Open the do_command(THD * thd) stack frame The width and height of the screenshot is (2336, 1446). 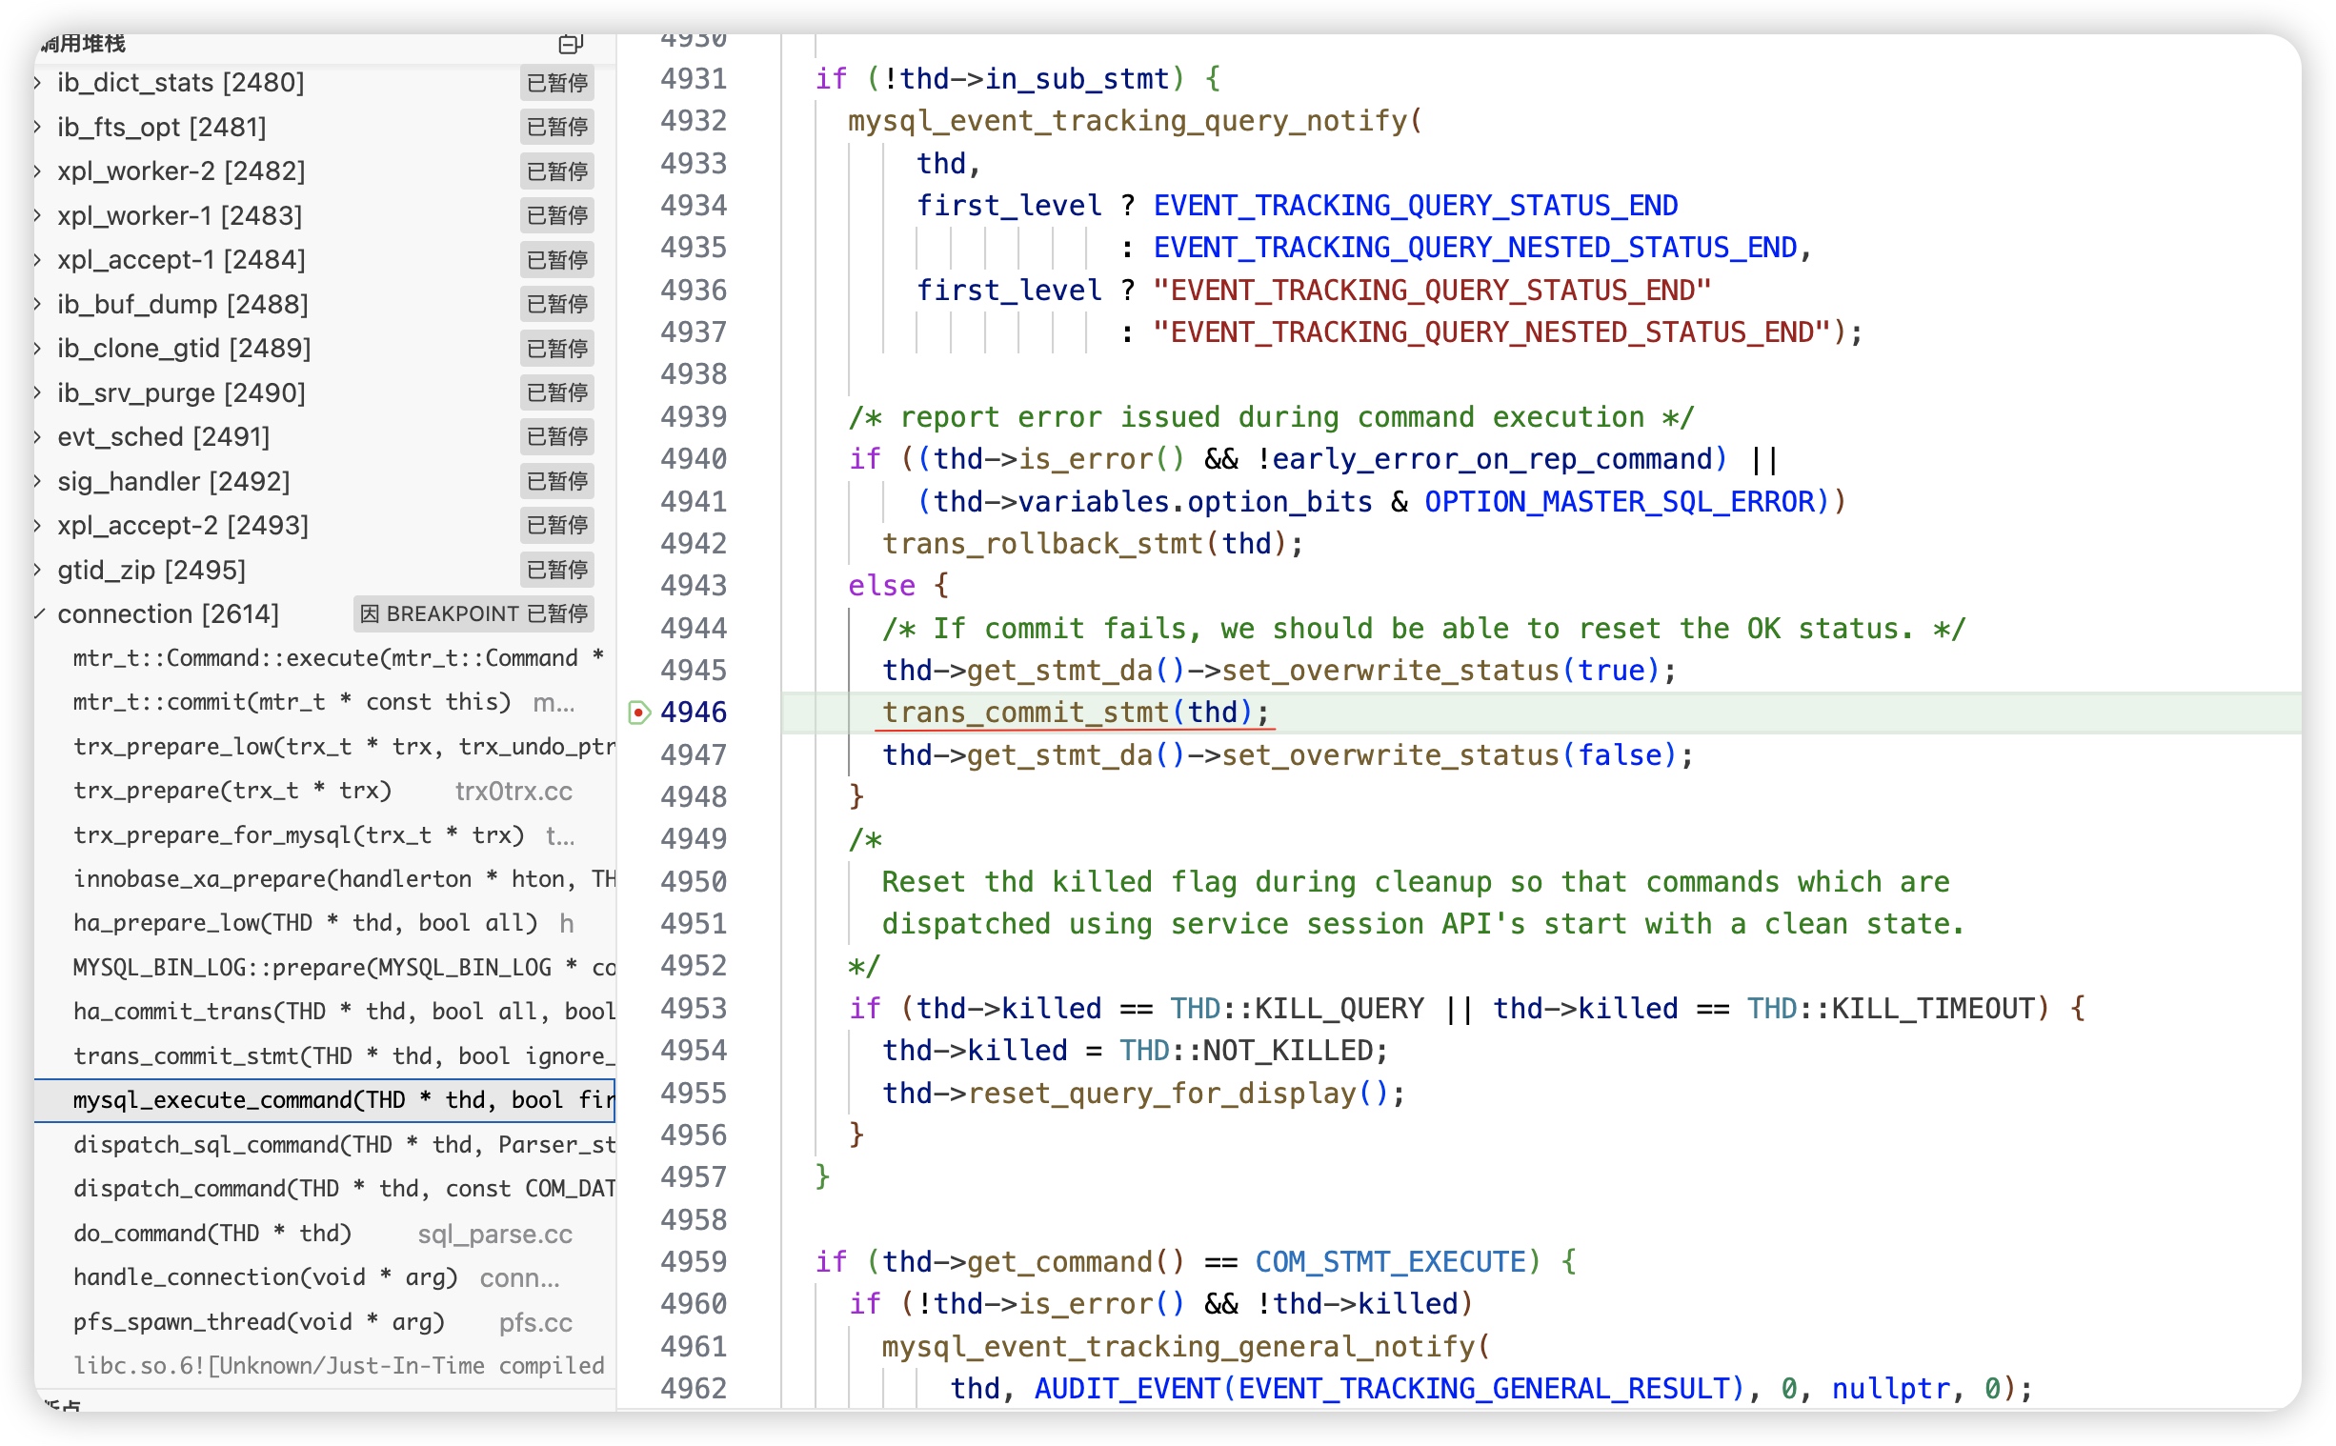point(212,1234)
